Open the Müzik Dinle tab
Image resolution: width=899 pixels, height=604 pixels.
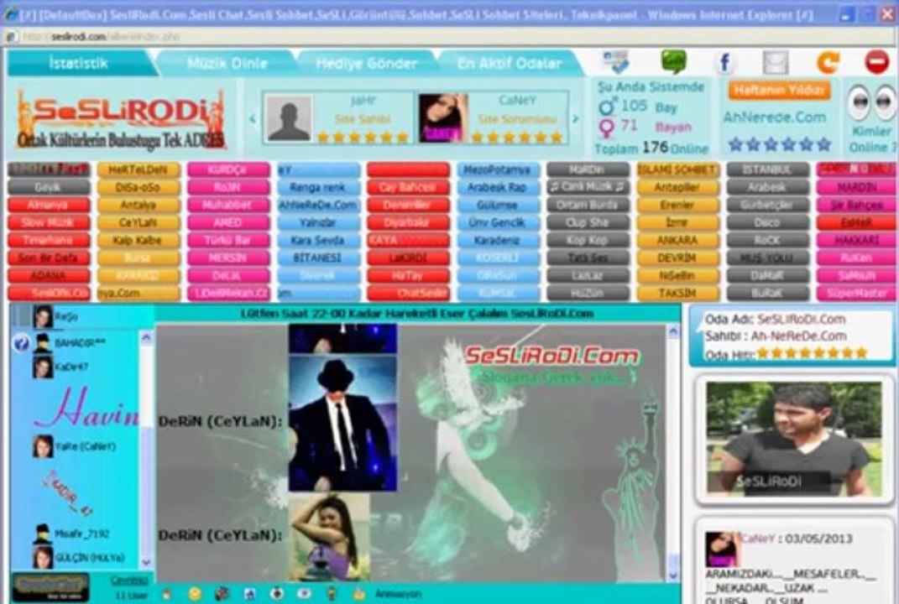(227, 63)
